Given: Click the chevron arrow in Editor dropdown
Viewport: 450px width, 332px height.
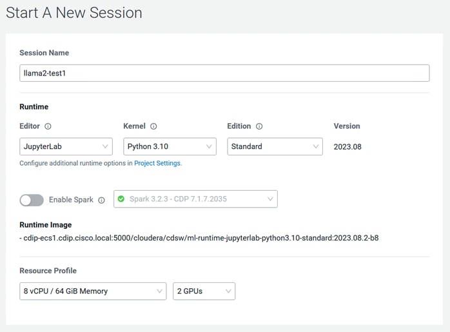Looking at the screenshot, I should (x=105, y=146).
